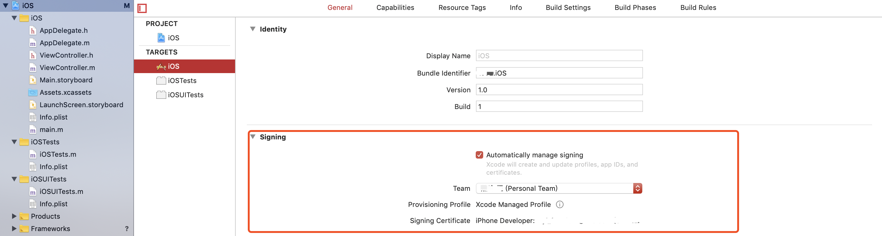882x236 pixels.
Task: Expand the Products group
Action: pos(14,216)
